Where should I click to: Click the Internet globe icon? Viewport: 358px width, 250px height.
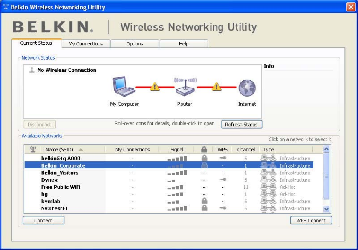point(247,88)
